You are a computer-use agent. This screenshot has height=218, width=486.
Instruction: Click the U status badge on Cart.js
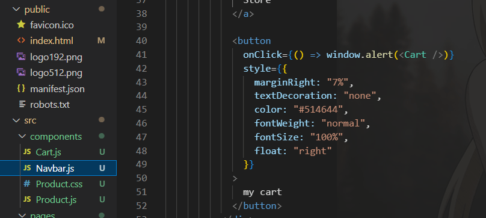point(102,152)
